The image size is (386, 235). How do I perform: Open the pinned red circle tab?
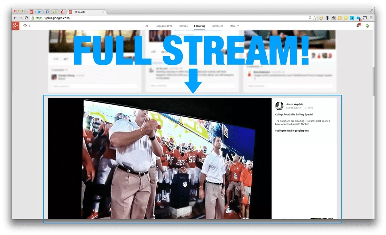coord(63,12)
